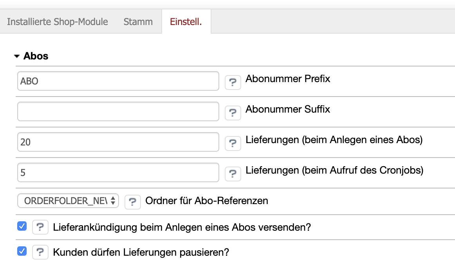
Task: Show help for Lieferungen beim Aufruf des Cronjobs
Action: point(233,173)
